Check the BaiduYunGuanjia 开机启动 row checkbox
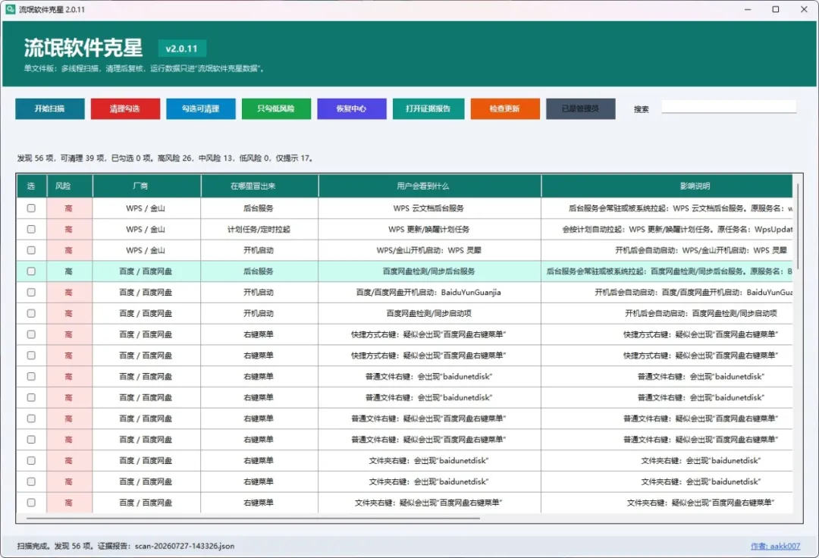Screen dimensions: 819x558 tap(31, 293)
